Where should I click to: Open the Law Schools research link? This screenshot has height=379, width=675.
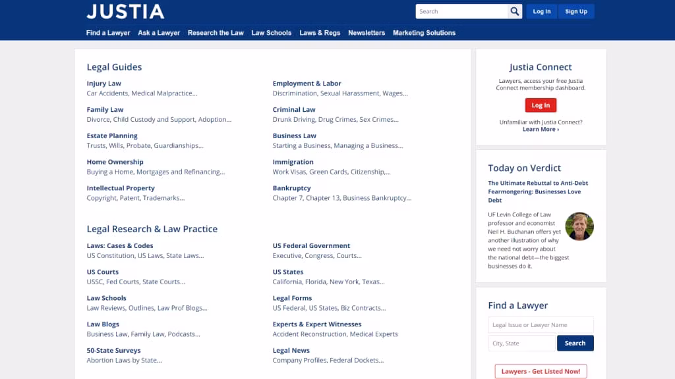pos(106,298)
